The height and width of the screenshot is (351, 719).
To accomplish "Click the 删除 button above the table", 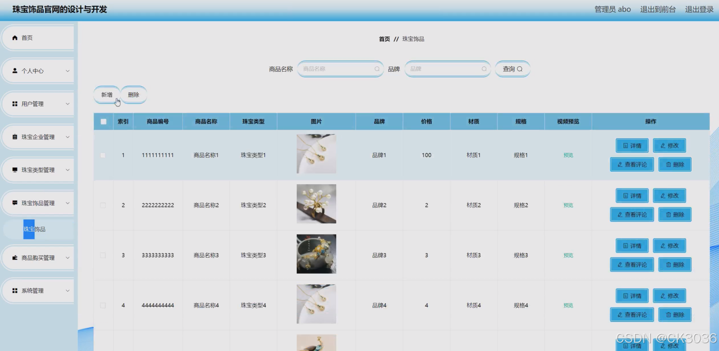I will click(133, 95).
